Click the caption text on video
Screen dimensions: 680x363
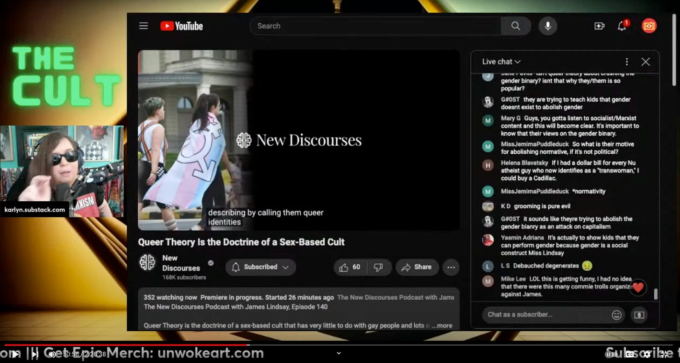266,217
